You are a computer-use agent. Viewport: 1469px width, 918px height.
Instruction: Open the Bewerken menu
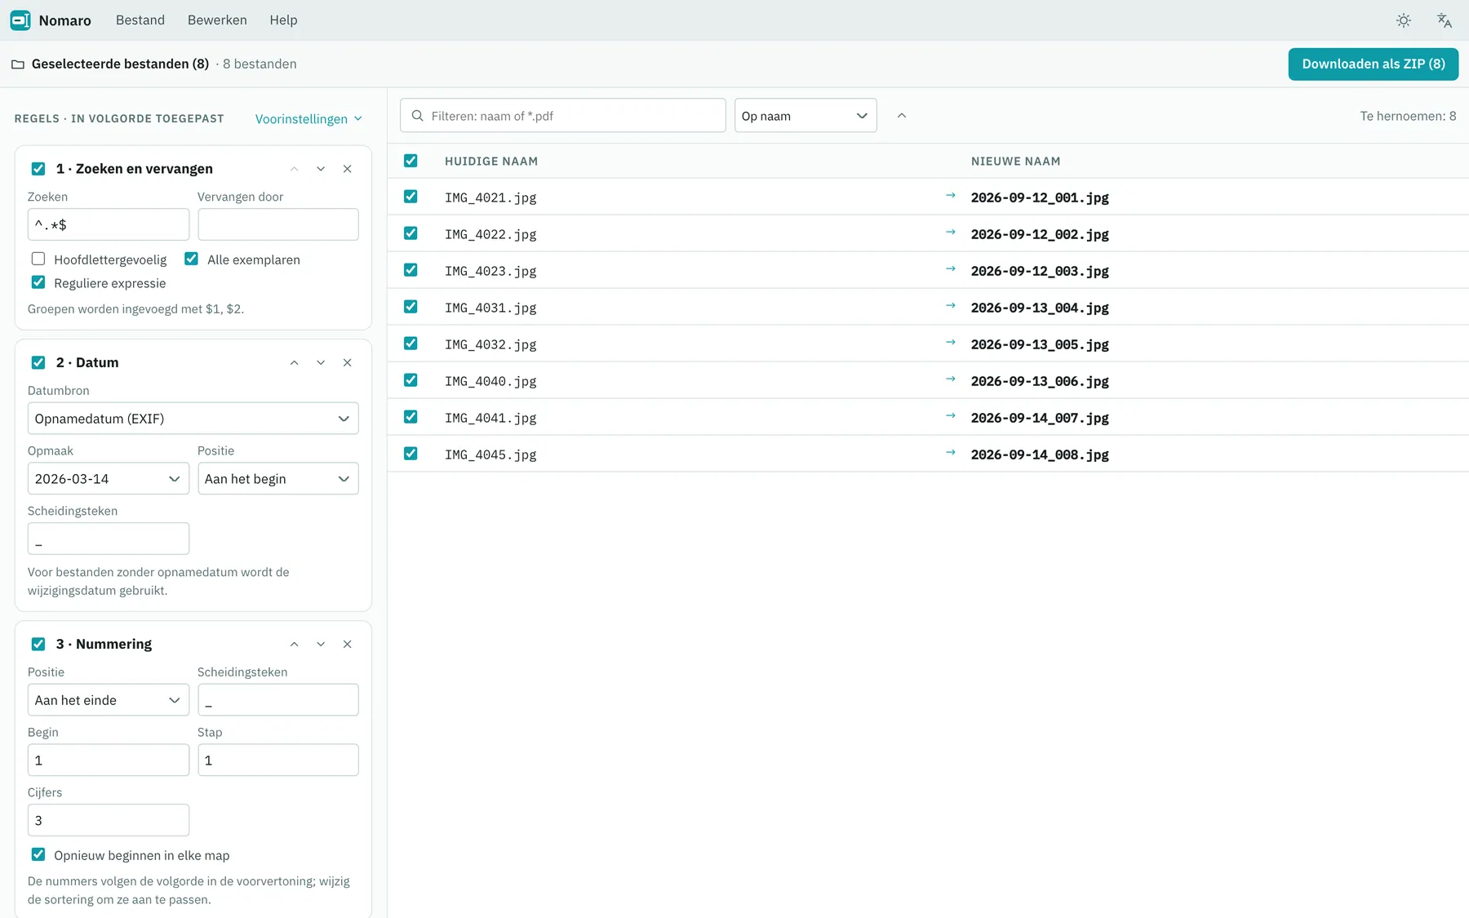tap(217, 20)
